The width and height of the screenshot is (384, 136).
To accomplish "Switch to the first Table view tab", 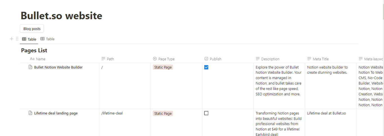I will (x=29, y=39).
